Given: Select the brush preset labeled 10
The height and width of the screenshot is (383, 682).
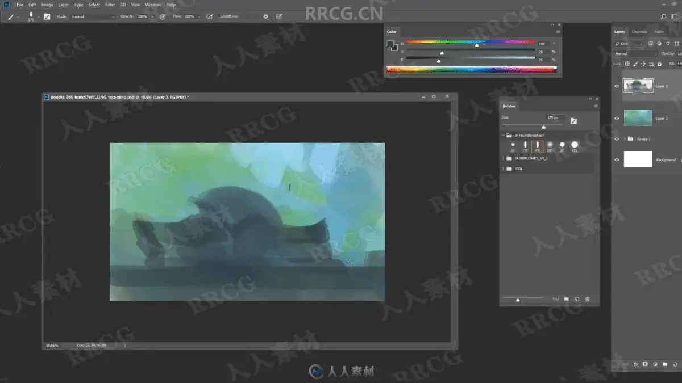Looking at the screenshot, I should click(x=513, y=146).
